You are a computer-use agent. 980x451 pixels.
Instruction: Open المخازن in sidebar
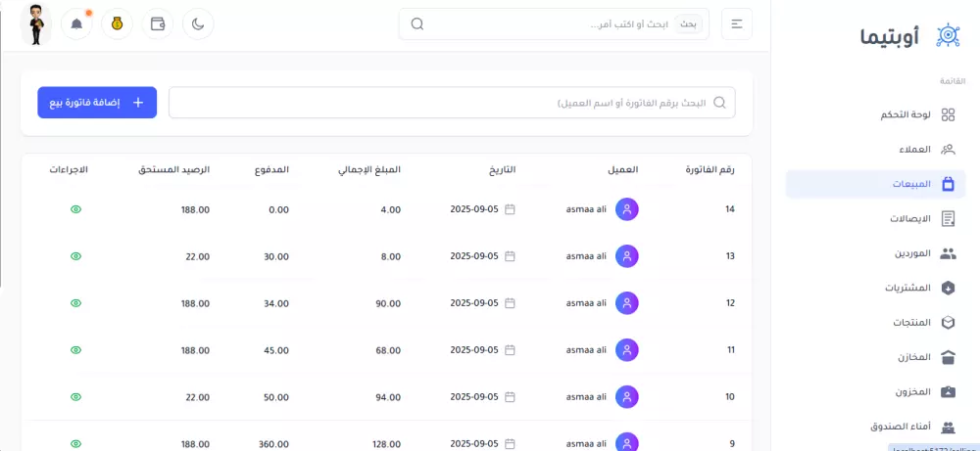[875, 357]
